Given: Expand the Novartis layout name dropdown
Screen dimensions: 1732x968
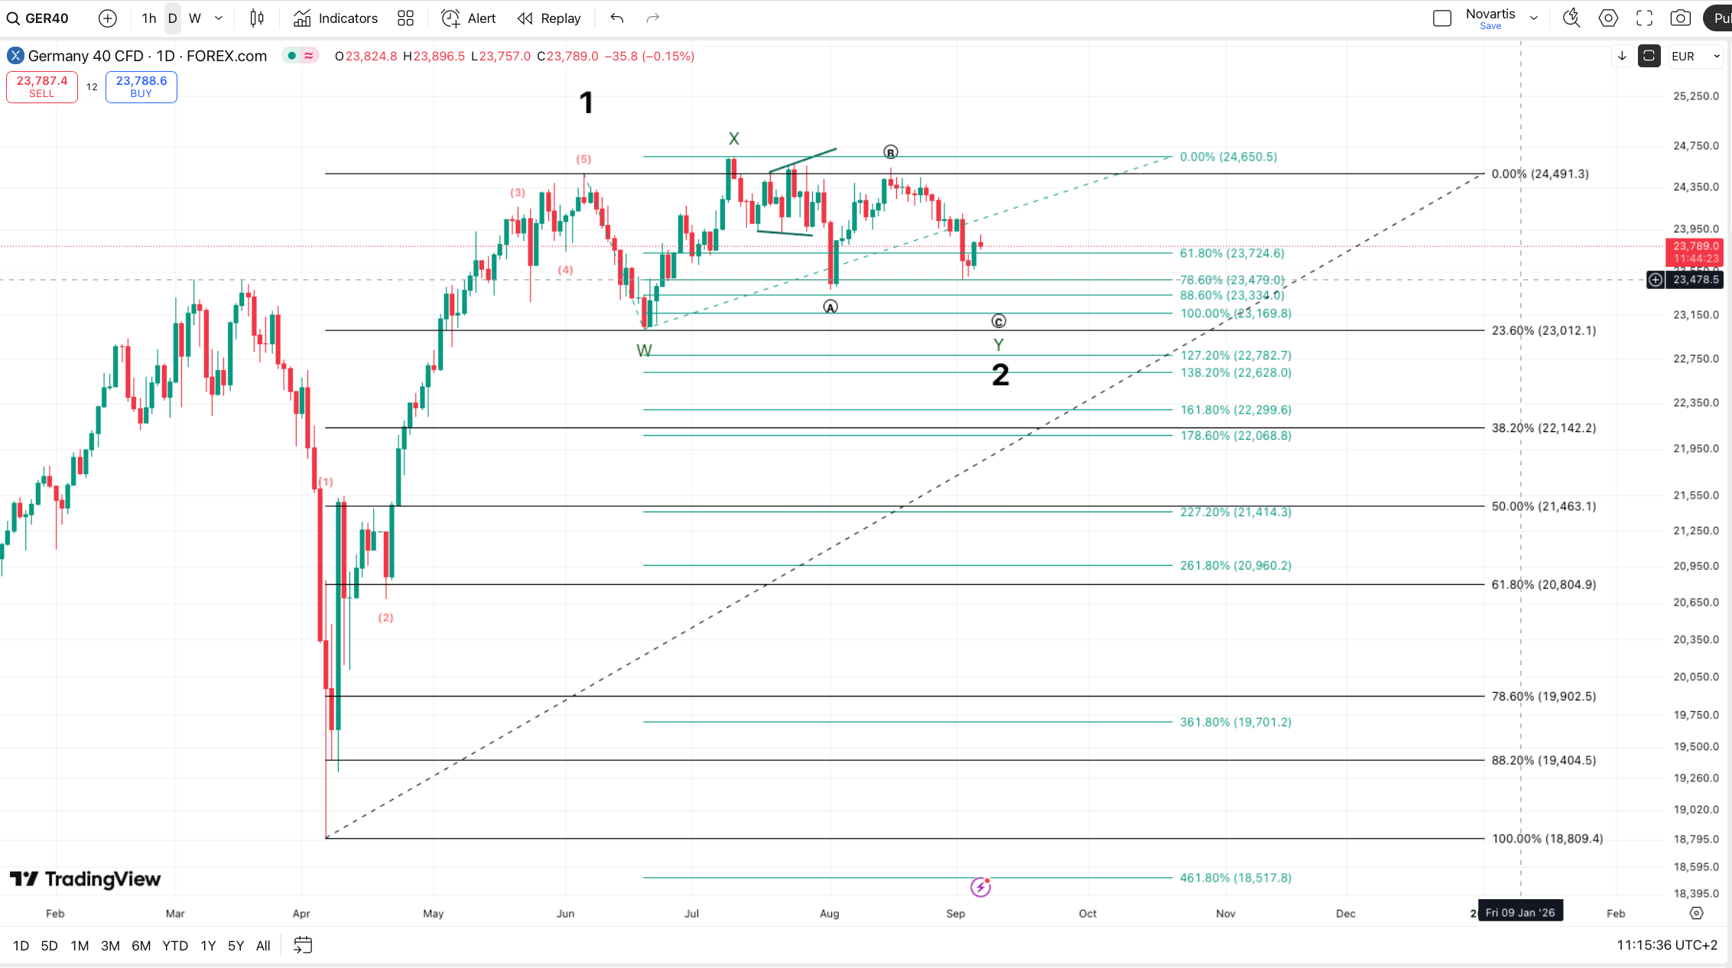Looking at the screenshot, I should (x=1534, y=18).
